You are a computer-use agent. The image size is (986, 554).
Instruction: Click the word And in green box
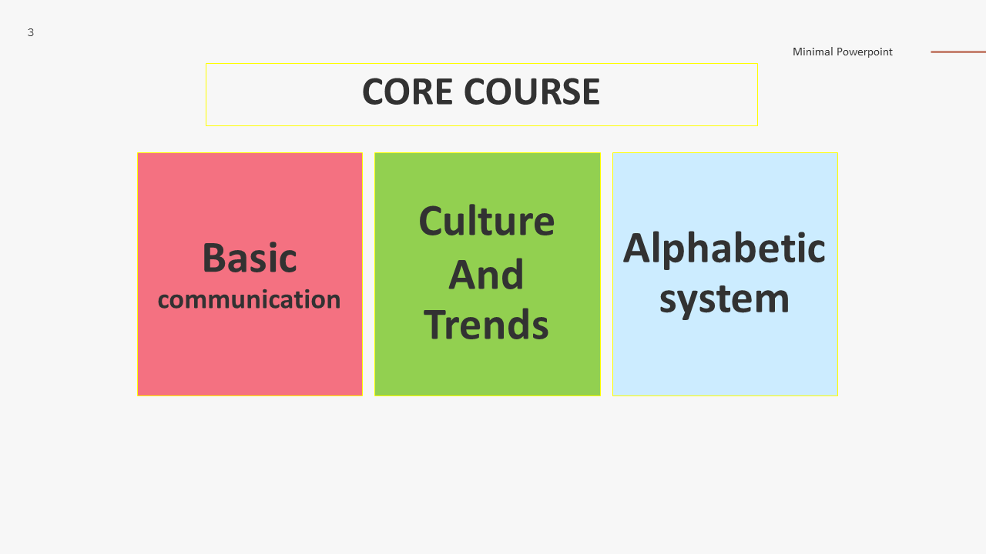tap(487, 274)
